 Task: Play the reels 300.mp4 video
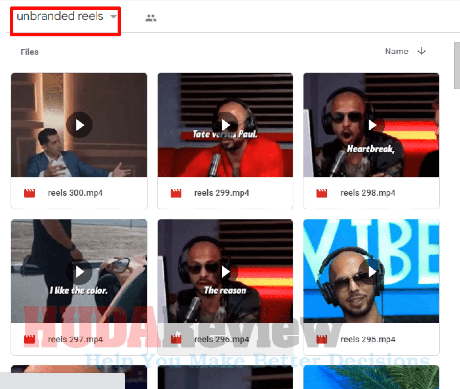tap(79, 125)
